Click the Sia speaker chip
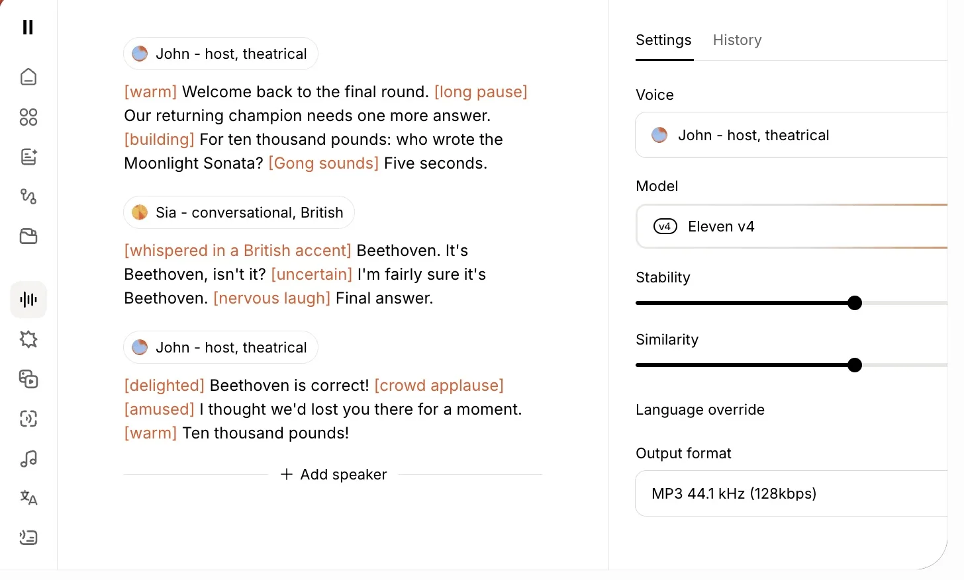This screenshot has width=964, height=580. click(x=238, y=212)
